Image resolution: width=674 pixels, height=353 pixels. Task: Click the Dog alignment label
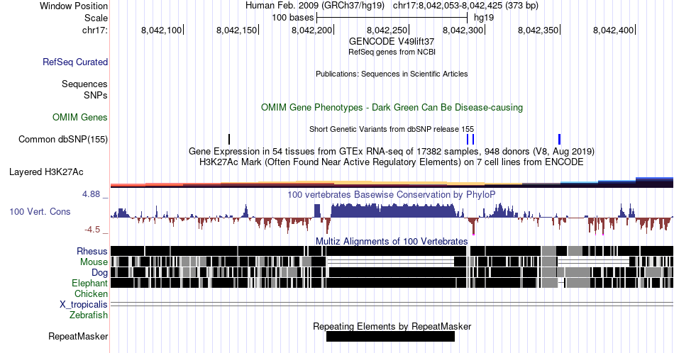coord(99,273)
